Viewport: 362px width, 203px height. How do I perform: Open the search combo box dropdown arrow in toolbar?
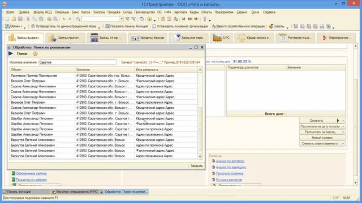[x=122, y=19]
